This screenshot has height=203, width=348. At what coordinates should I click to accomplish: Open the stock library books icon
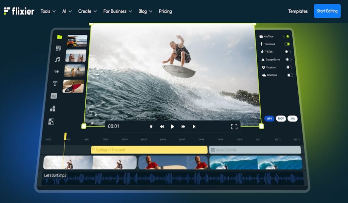[58, 48]
